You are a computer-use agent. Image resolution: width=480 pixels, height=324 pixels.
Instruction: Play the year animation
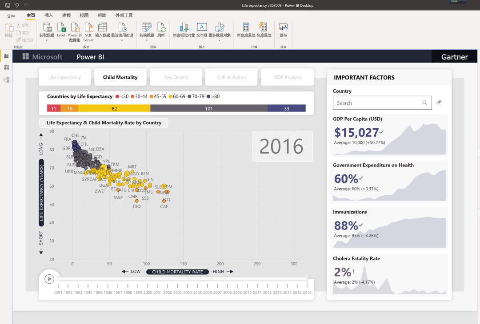[49, 279]
